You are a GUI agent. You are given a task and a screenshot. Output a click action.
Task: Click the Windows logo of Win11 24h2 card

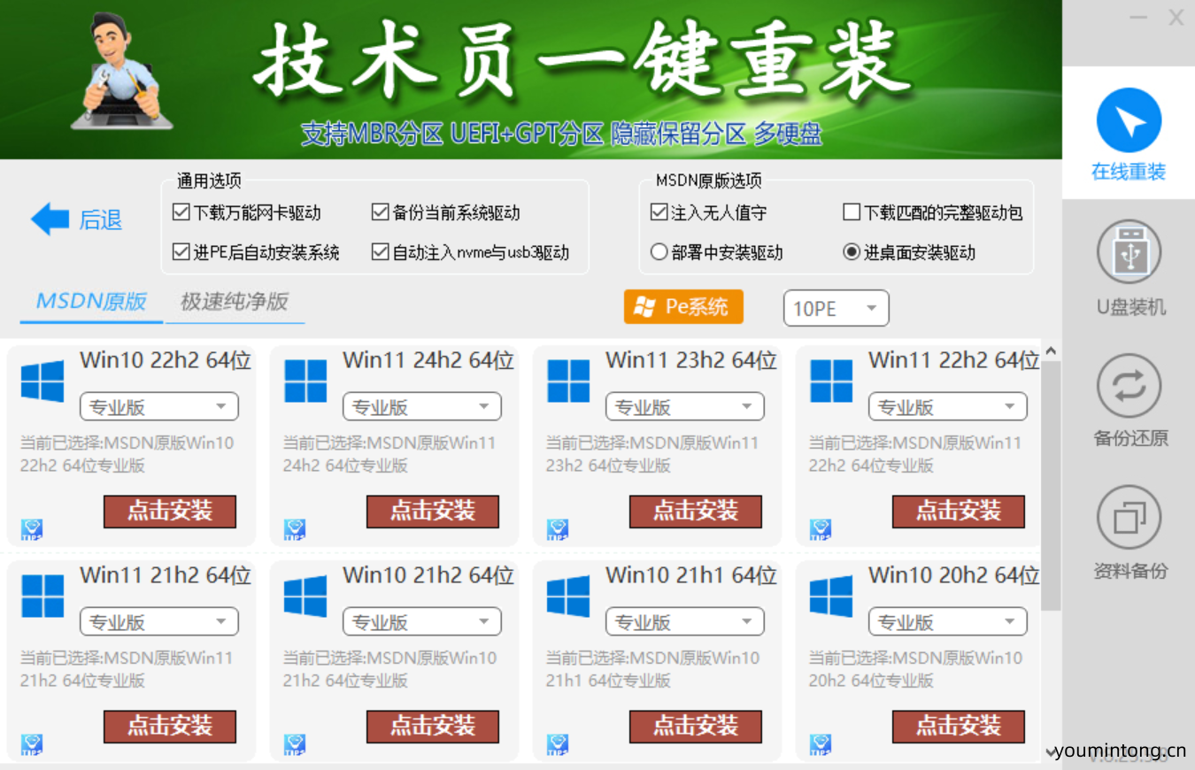pos(305,381)
